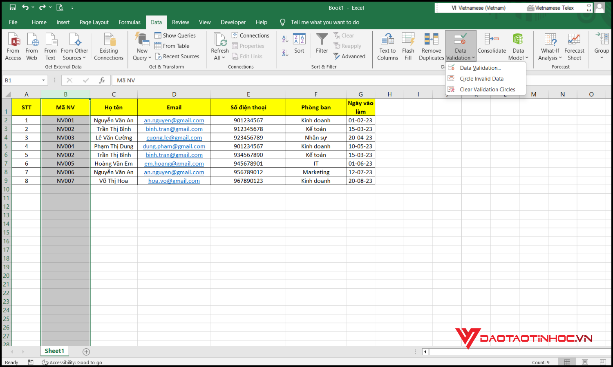
Task: Click the Tell me what you want box
Action: tap(325, 22)
